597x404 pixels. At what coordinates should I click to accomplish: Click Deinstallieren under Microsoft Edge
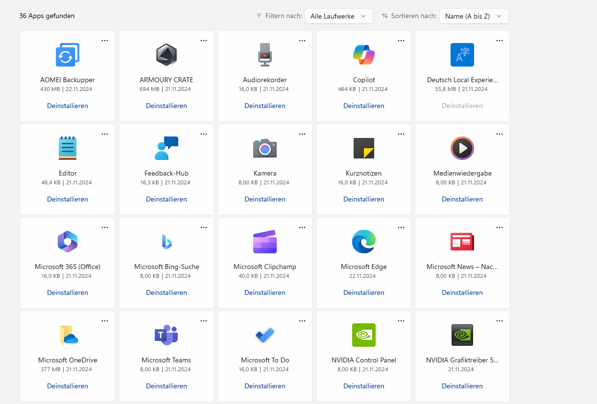tap(364, 292)
